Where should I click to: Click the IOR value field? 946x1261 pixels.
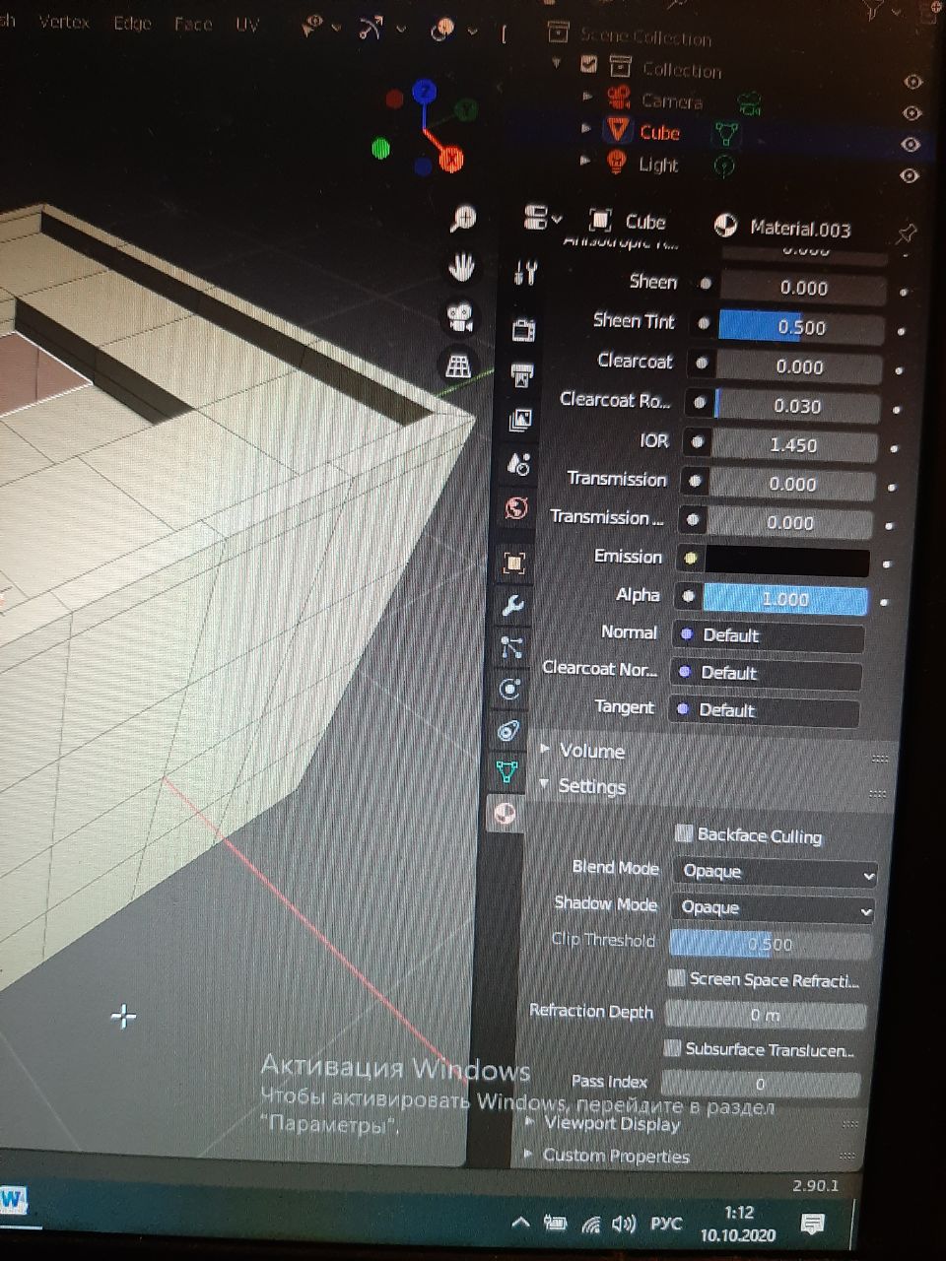(x=794, y=445)
